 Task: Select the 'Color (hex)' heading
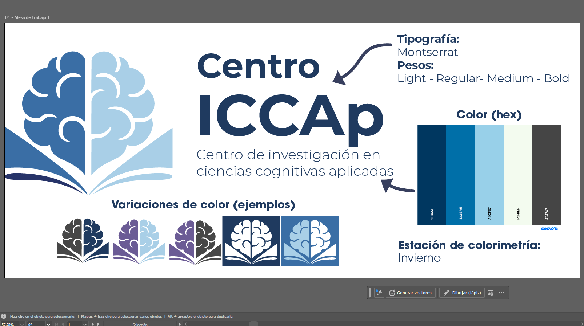[489, 115]
